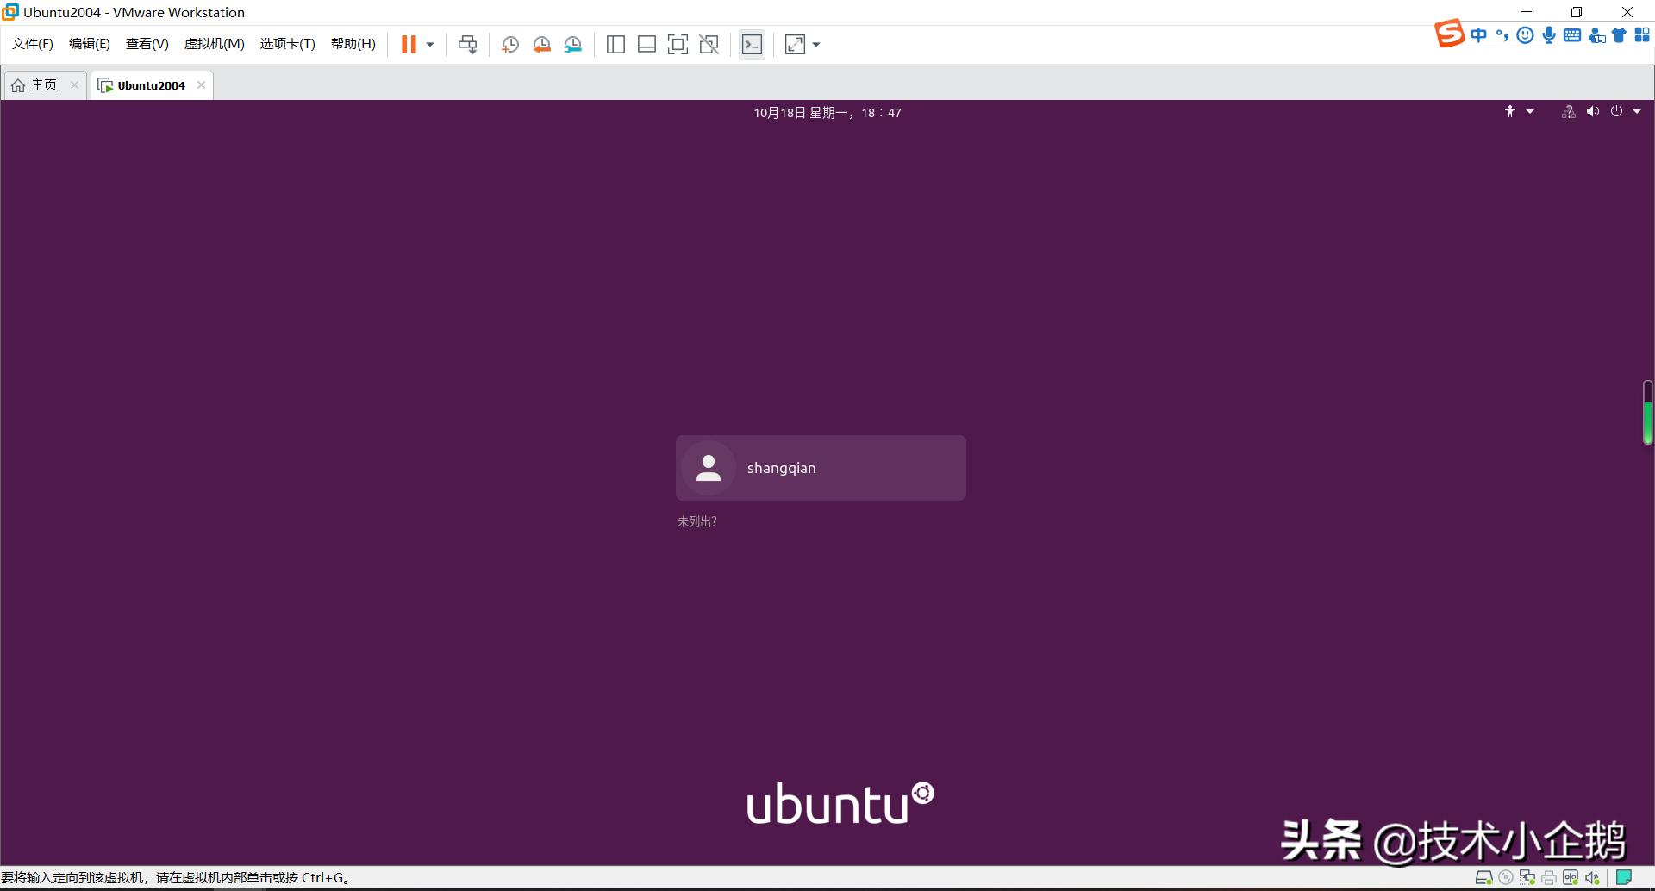
Task: Open the snapshot manager
Action: (x=573, y=45)
